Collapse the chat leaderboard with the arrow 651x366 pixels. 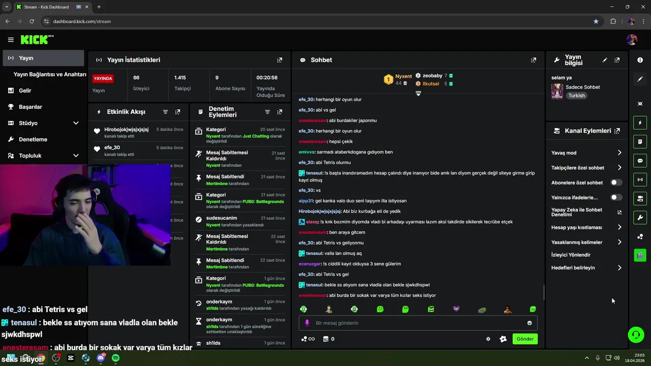418,94
